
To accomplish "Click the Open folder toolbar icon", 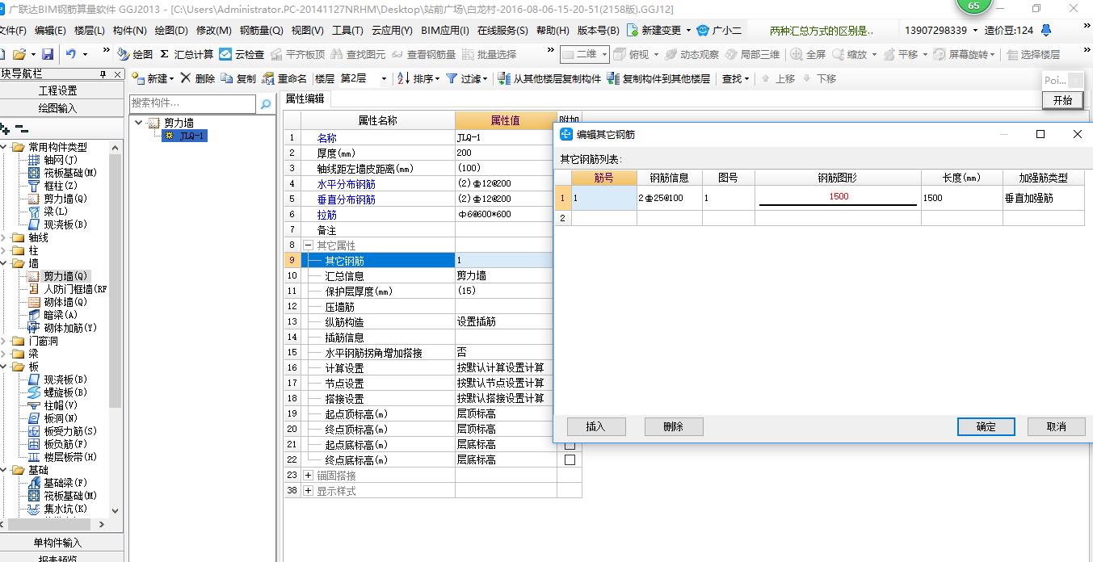I will pyautogui.click(x=19, y=54).
